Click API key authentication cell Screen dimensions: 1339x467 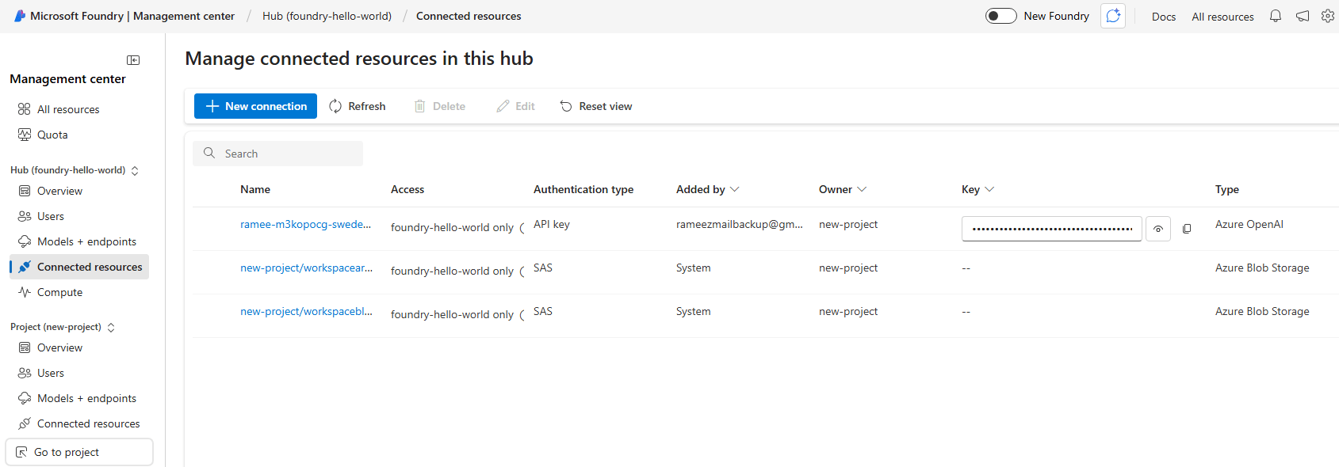tap(552, 224)
